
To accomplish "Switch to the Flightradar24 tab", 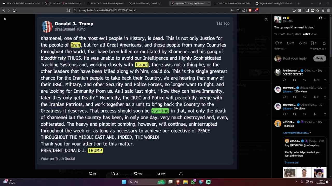I will coord(274,3).
